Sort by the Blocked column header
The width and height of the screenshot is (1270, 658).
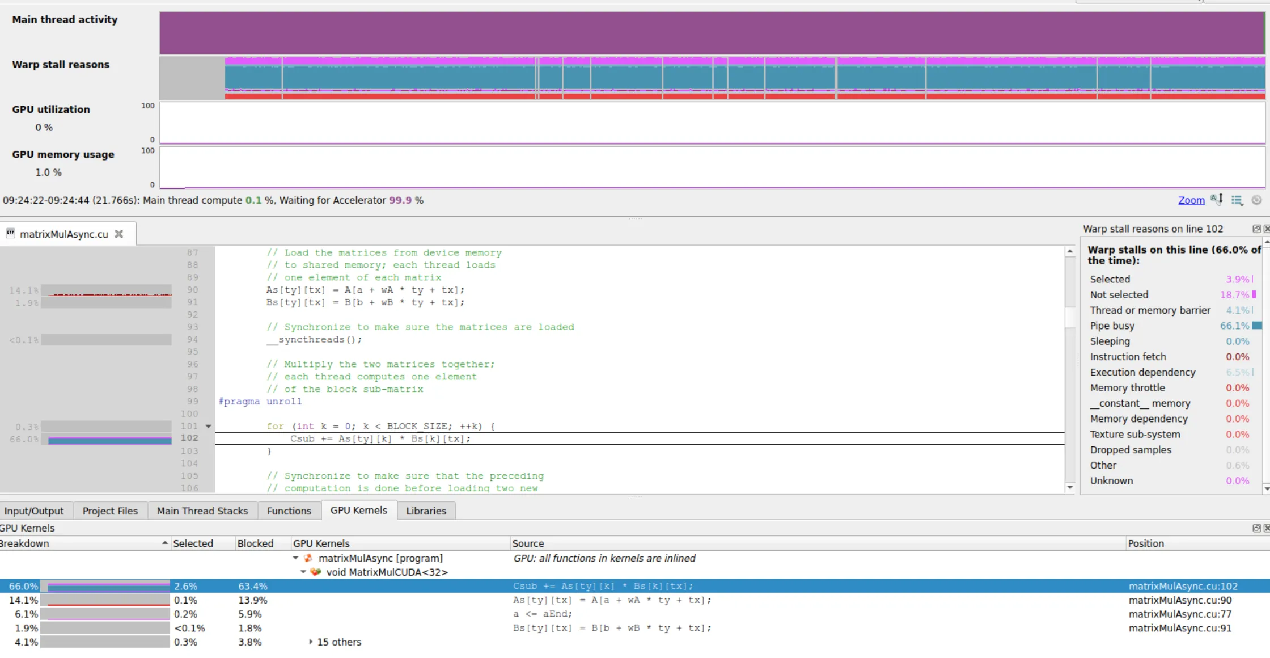(263, 543)
